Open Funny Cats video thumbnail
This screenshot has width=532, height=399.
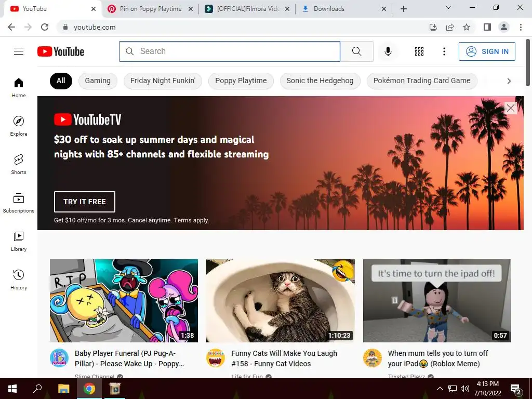[280, 301]
